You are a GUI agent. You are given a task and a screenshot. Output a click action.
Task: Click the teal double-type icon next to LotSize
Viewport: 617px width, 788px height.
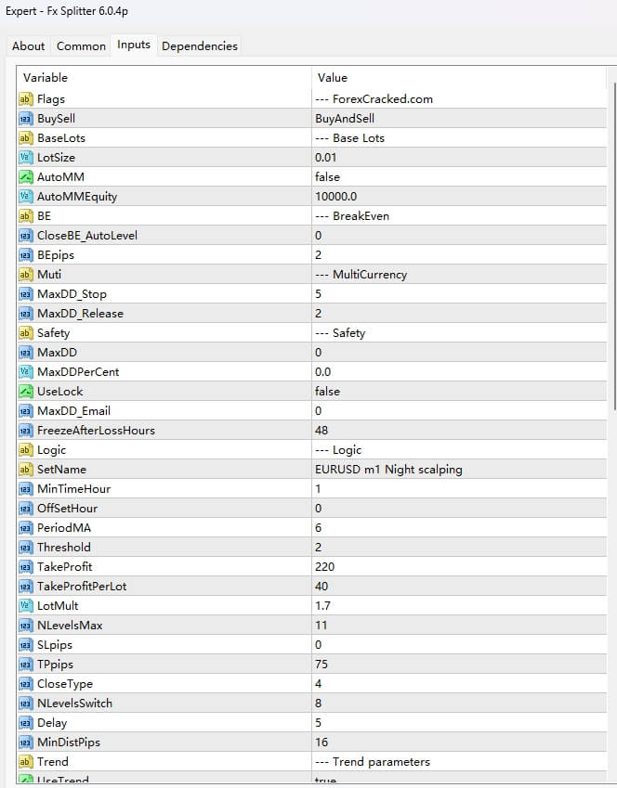(25, 157)
